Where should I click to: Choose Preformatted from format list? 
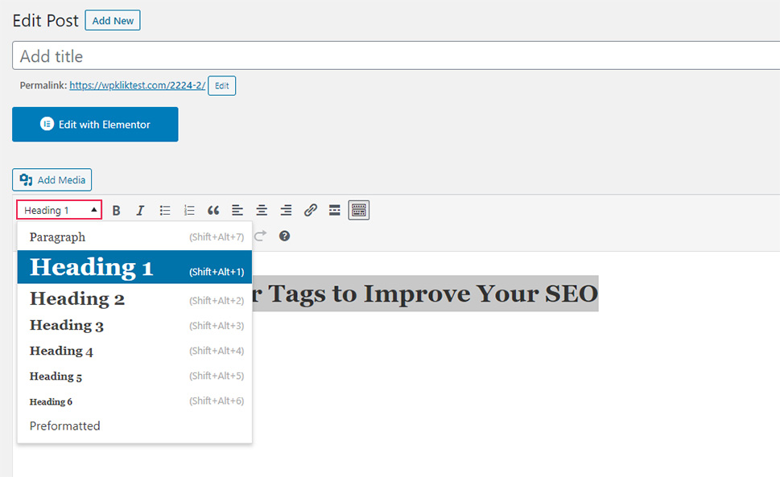coord(134,426)
